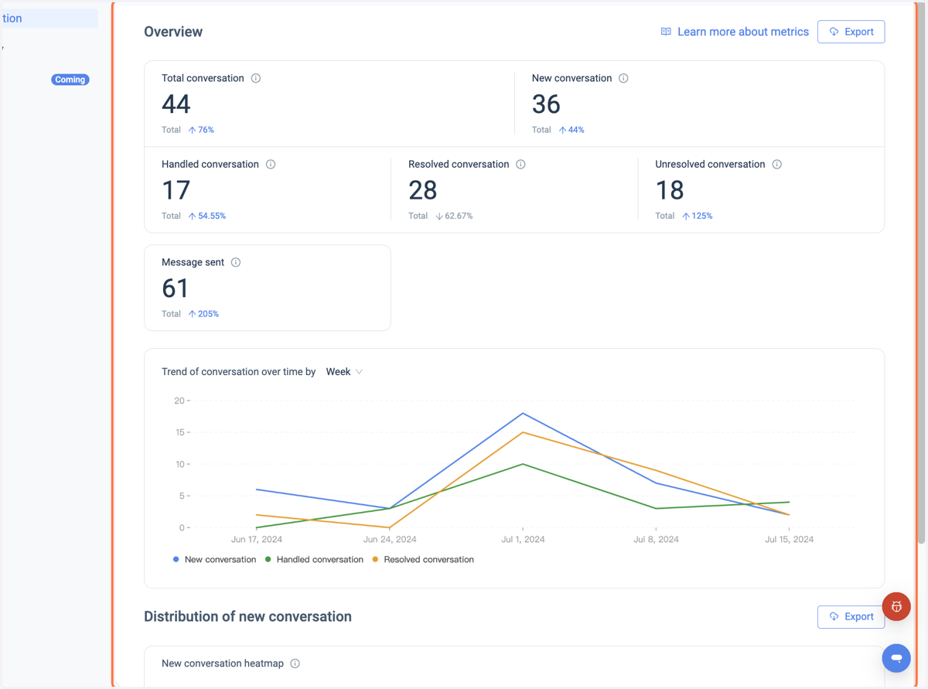Export Distribution of new conversation data
The height and width of the screenshot is (689, 928).
(851, 616)
